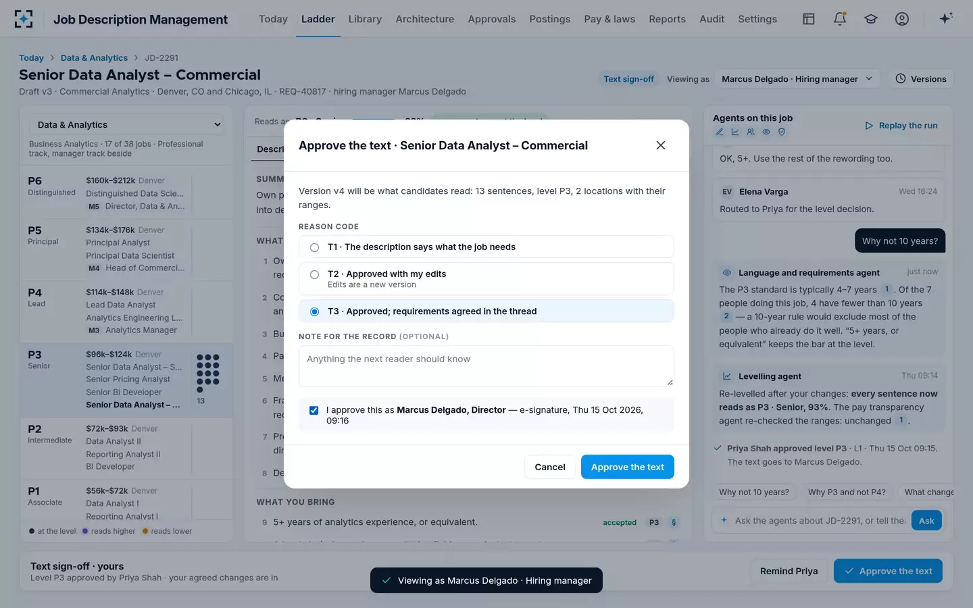The image size is (973, 608).
Task: Switch to the Library tab
Action: click(365, 19)
